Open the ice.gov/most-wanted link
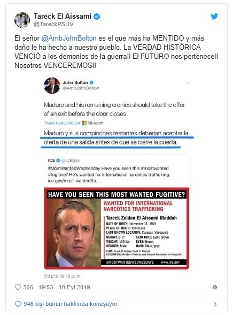Image resolution: width=233 pixels, height=315 pixels. click(73, 181)
